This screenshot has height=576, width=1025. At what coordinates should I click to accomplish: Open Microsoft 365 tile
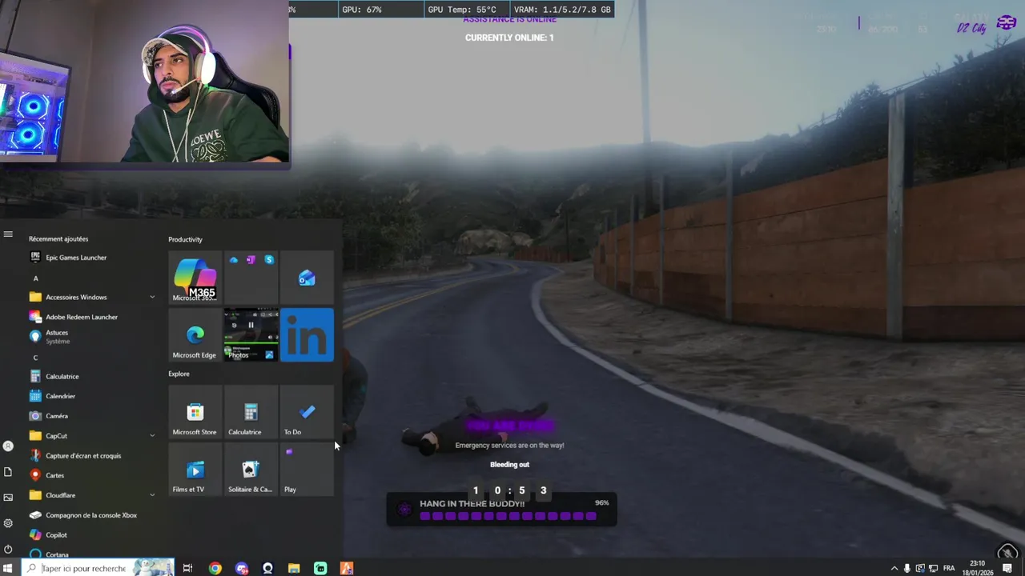point(195,278)
